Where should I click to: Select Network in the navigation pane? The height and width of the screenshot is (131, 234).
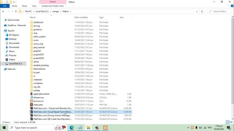point(11,69)
